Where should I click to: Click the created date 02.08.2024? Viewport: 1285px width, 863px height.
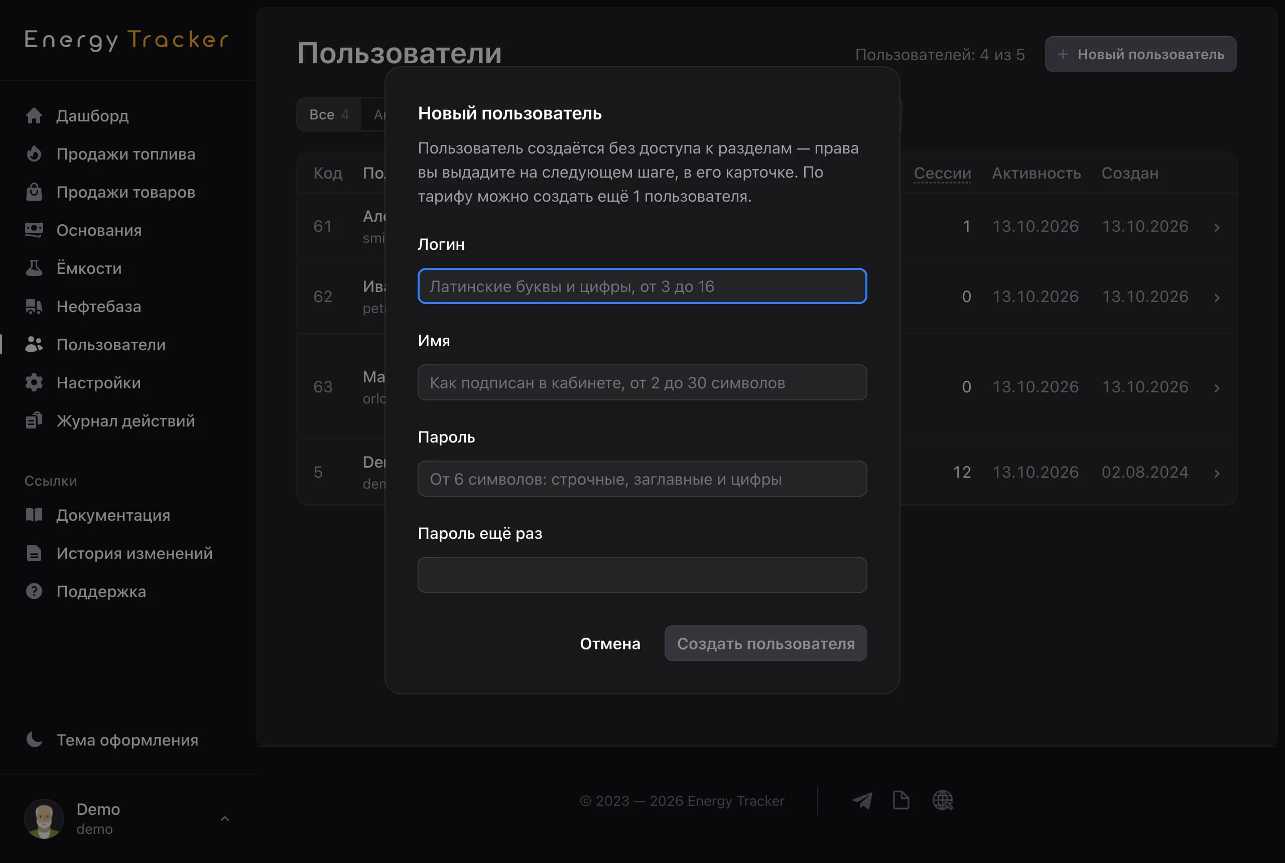tap(1144, 472)
